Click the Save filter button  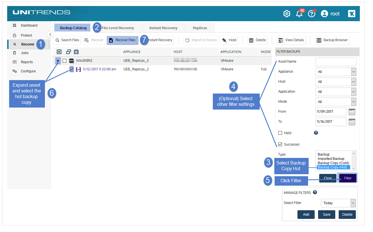327,215
